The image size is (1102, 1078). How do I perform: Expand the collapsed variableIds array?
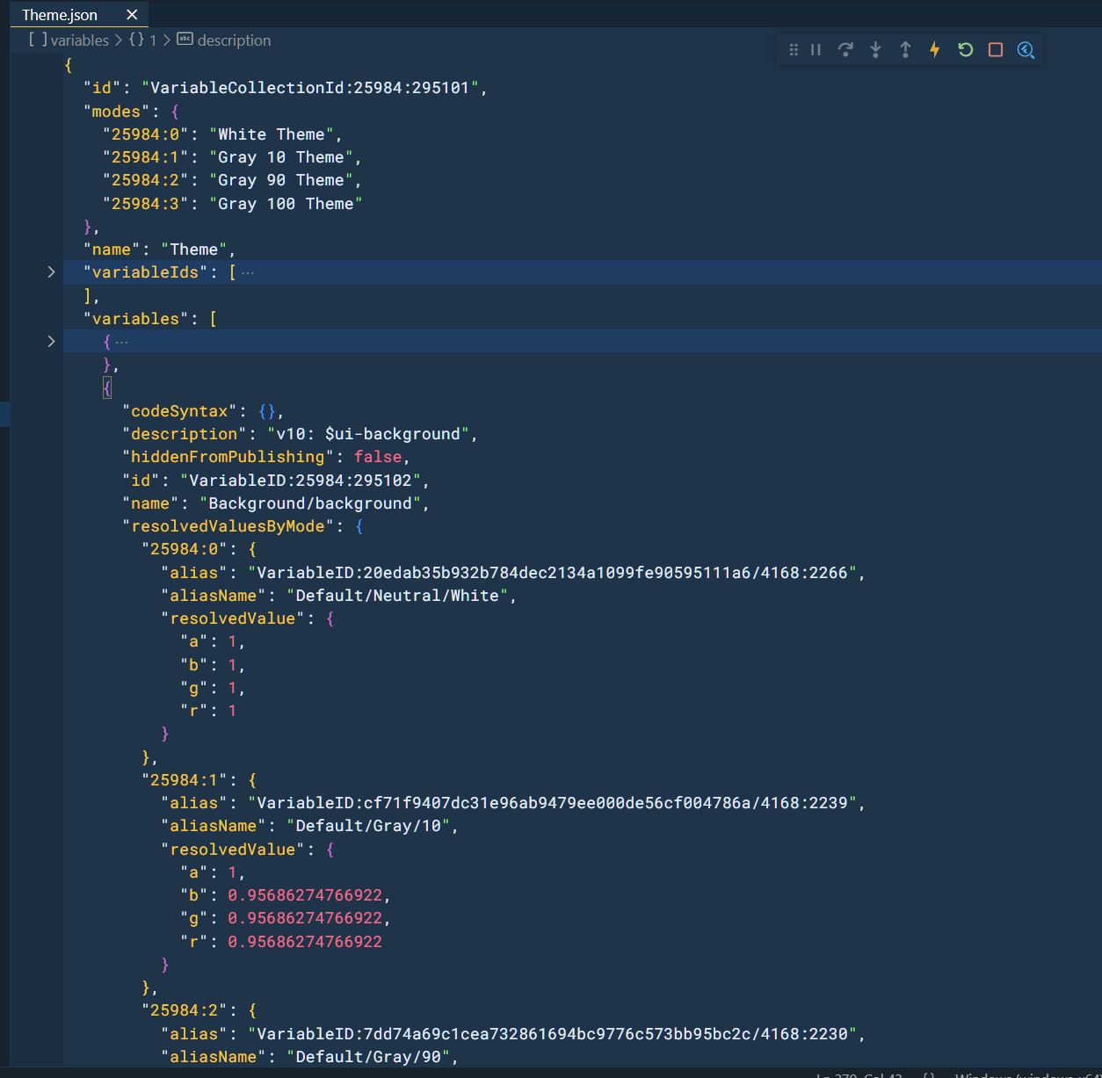51,271
